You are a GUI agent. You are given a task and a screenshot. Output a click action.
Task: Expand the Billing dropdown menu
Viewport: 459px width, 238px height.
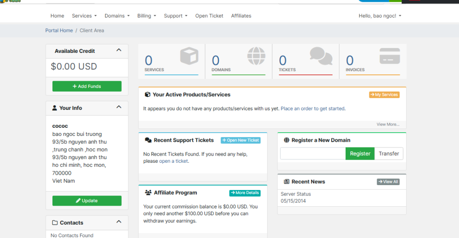147,16
